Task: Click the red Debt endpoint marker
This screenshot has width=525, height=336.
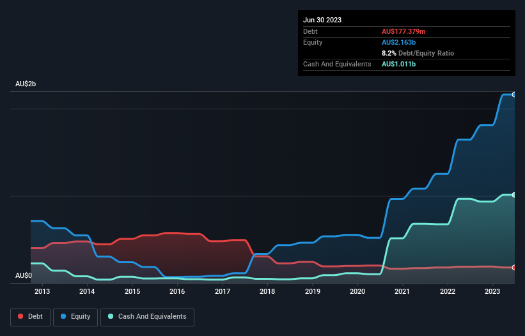Action: point(514,268)
